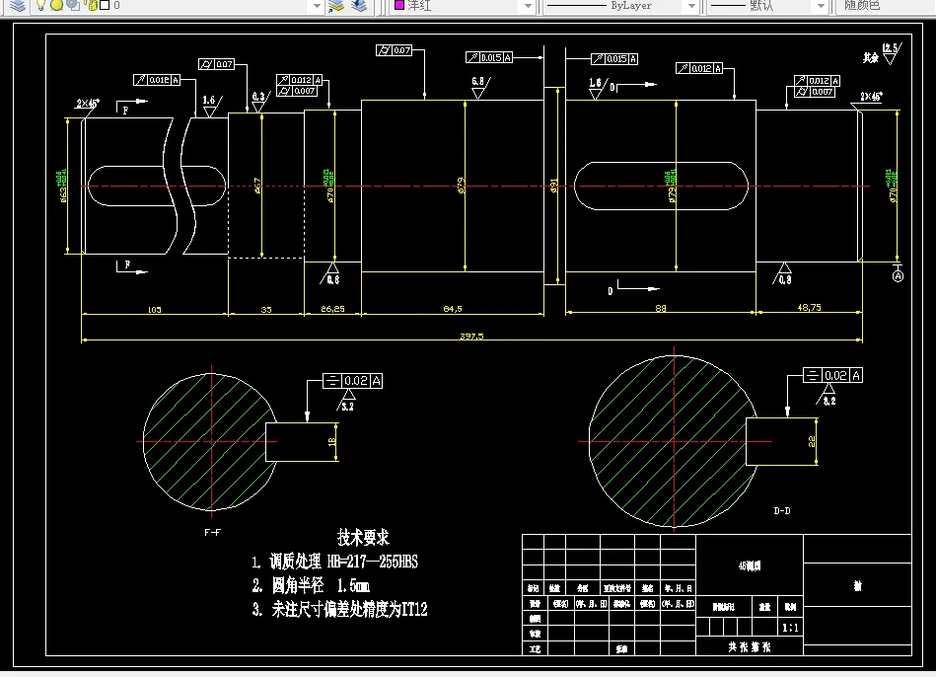Click the F-F section label
This screenshot has height=677, width=936.
pyautogui.click(x=212, y=532)
